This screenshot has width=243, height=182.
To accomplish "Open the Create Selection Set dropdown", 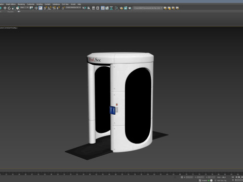I will pyautogui.click(x=73, y=8).
